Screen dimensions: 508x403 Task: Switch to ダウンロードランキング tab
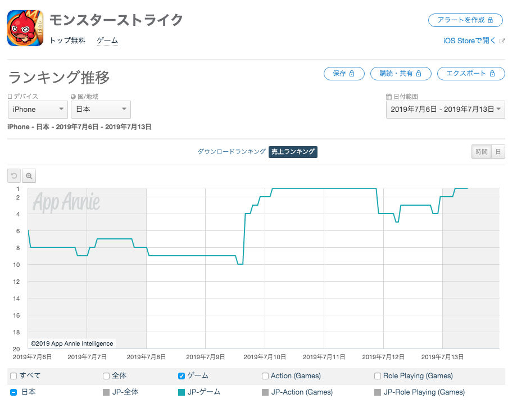[232, 152]
